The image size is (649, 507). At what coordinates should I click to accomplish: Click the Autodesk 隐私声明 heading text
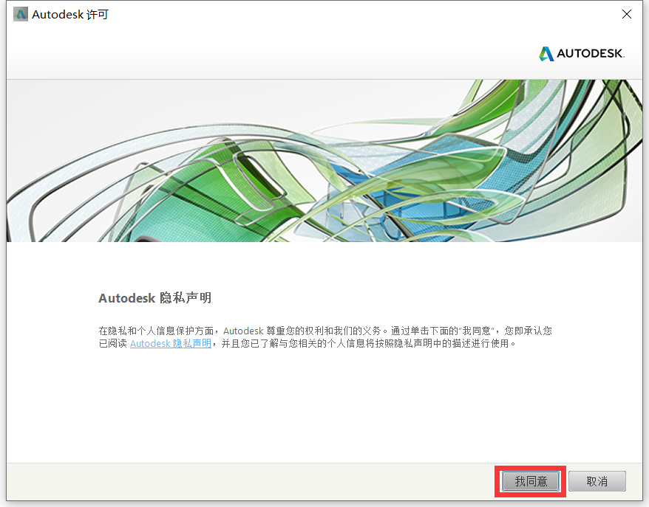point(154,298)
